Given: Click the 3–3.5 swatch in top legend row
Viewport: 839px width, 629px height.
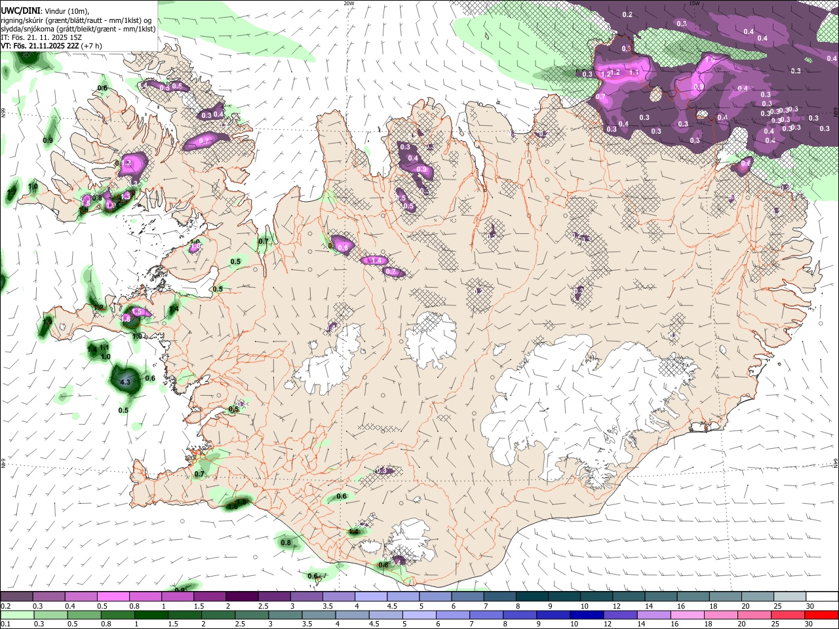Looking at the screenshot, I should click(307, 597).
